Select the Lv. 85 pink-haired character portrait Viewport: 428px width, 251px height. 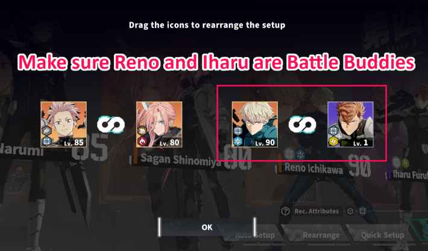click(x=64, y=125)
